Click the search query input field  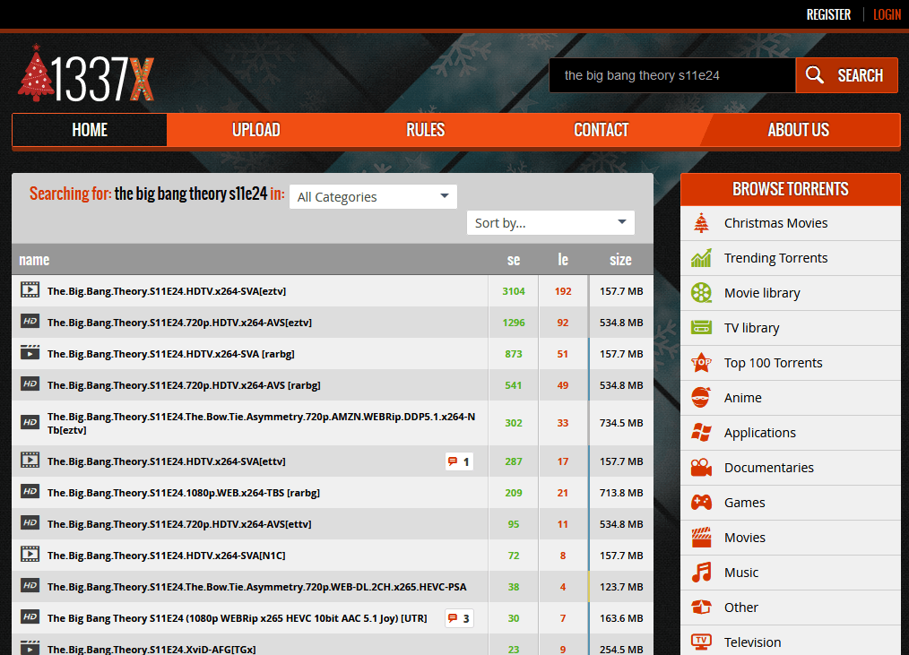coord(672,75)
